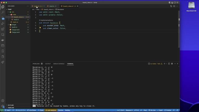The height and width of the screenshot is (112, 199).
Task: Open build.rs in the file tree
Action: click(x=15, y=27)
